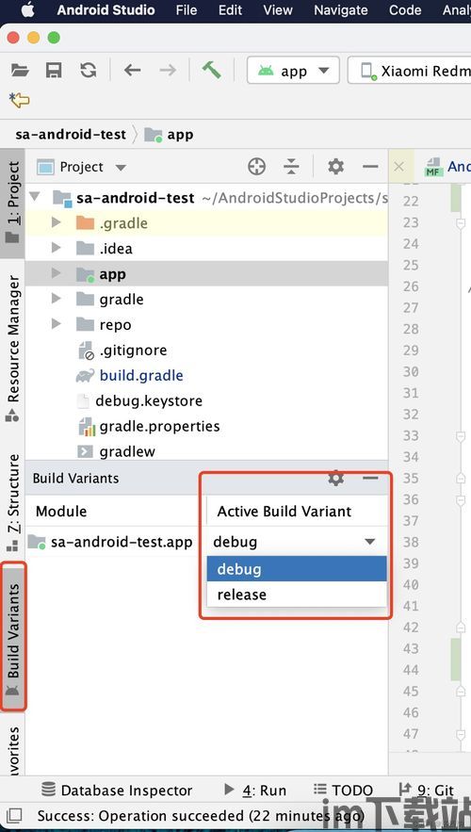
Task: Click the Back navigation arrow
Action: click(132, 70)
